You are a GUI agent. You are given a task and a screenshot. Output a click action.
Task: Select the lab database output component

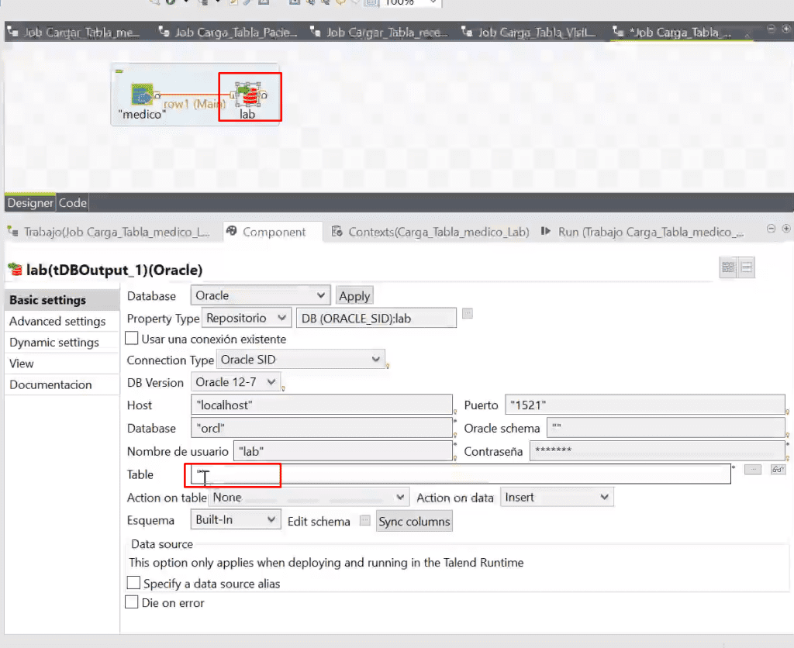point(249,95)
